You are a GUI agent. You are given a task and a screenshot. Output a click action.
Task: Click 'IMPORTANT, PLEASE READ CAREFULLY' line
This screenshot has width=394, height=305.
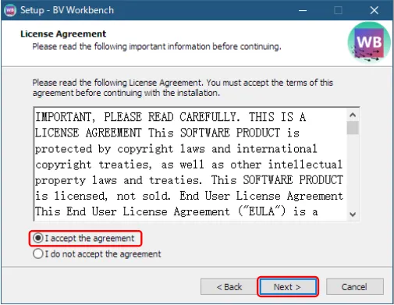136,117
